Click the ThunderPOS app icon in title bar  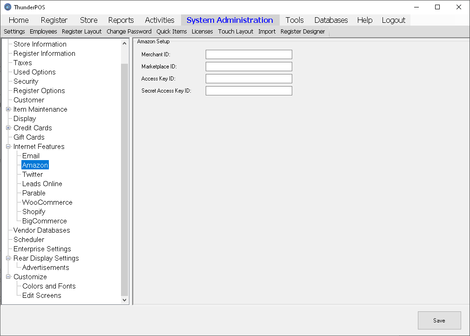coord(7,7)
